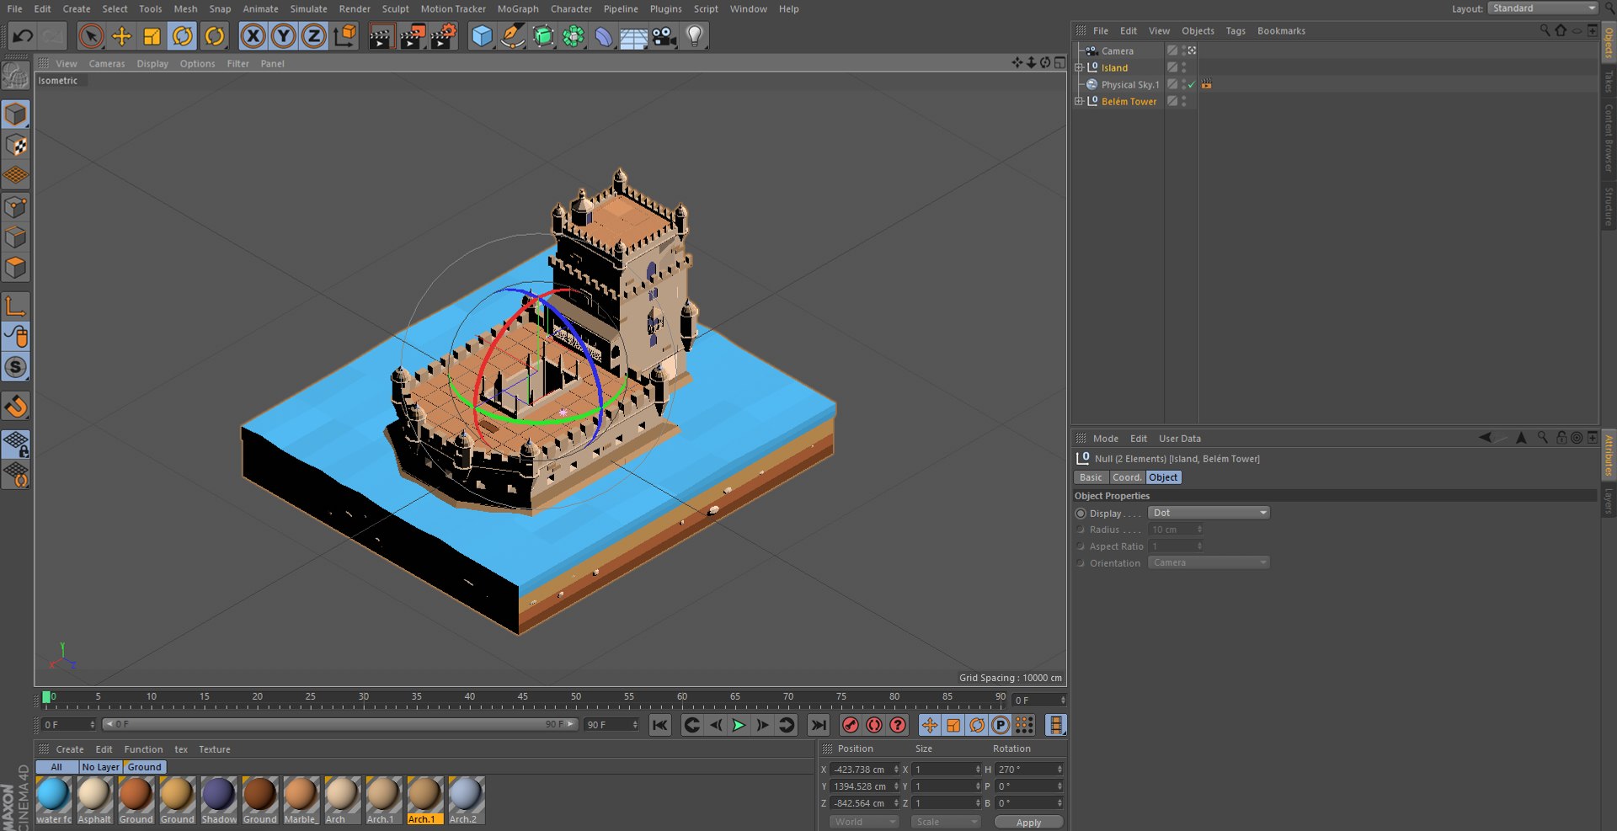Go to start of animation
Image resolution: width=1617 pixels, height=831 pixels.
[660, 725]
